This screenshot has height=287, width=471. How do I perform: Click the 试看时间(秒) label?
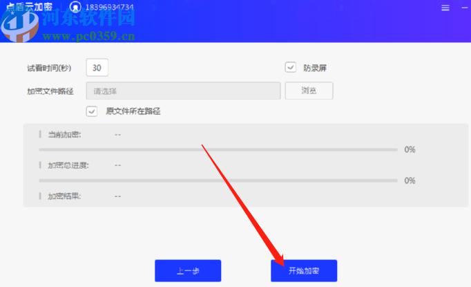coord(49,68)
